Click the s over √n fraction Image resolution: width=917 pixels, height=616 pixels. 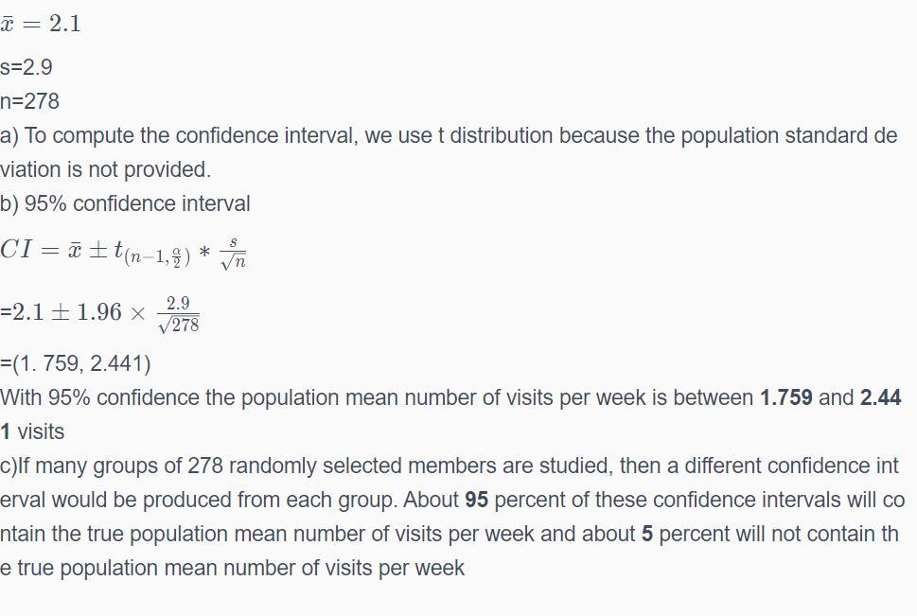click(x=233, y=254)
